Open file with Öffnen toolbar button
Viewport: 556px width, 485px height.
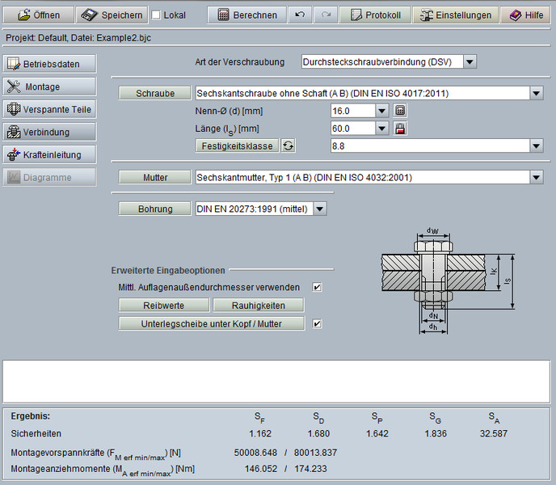coord(39,15)
